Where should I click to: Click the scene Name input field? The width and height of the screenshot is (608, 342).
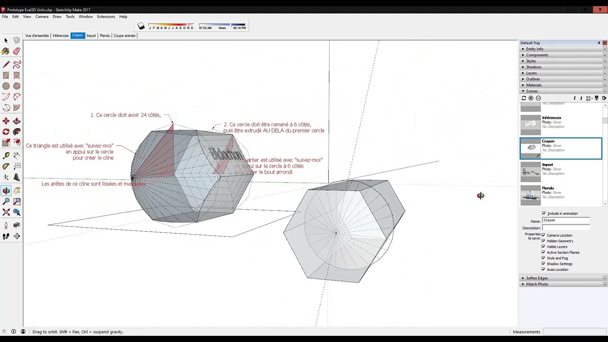566,220
